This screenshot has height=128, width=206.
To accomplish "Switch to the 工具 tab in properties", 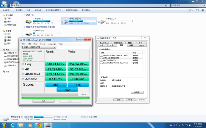I will tap(111, 45).
